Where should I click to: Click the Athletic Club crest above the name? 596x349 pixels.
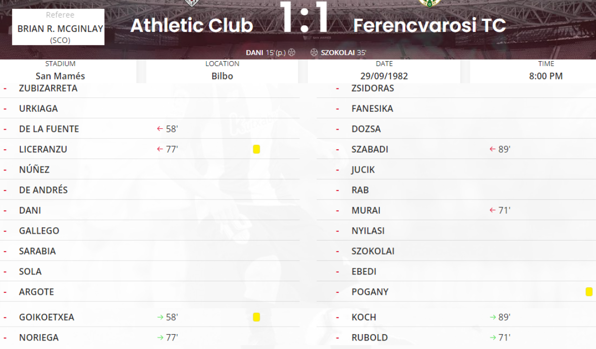click(x=191, y=3)
